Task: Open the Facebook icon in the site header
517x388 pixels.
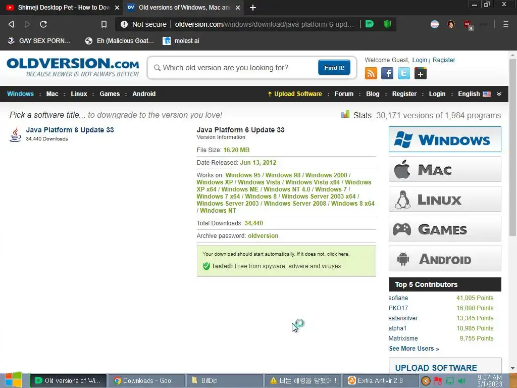Action: tap(387, 73)
